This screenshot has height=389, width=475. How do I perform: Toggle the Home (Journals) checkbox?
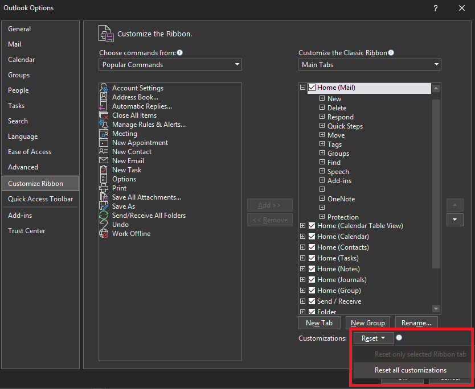(x=312, y=279)
